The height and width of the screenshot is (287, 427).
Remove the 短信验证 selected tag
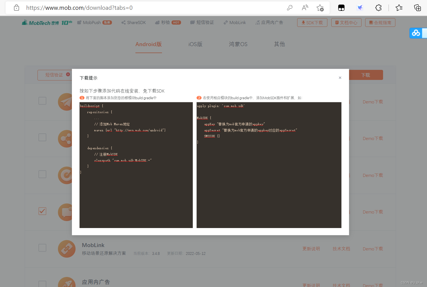[68, 74]
